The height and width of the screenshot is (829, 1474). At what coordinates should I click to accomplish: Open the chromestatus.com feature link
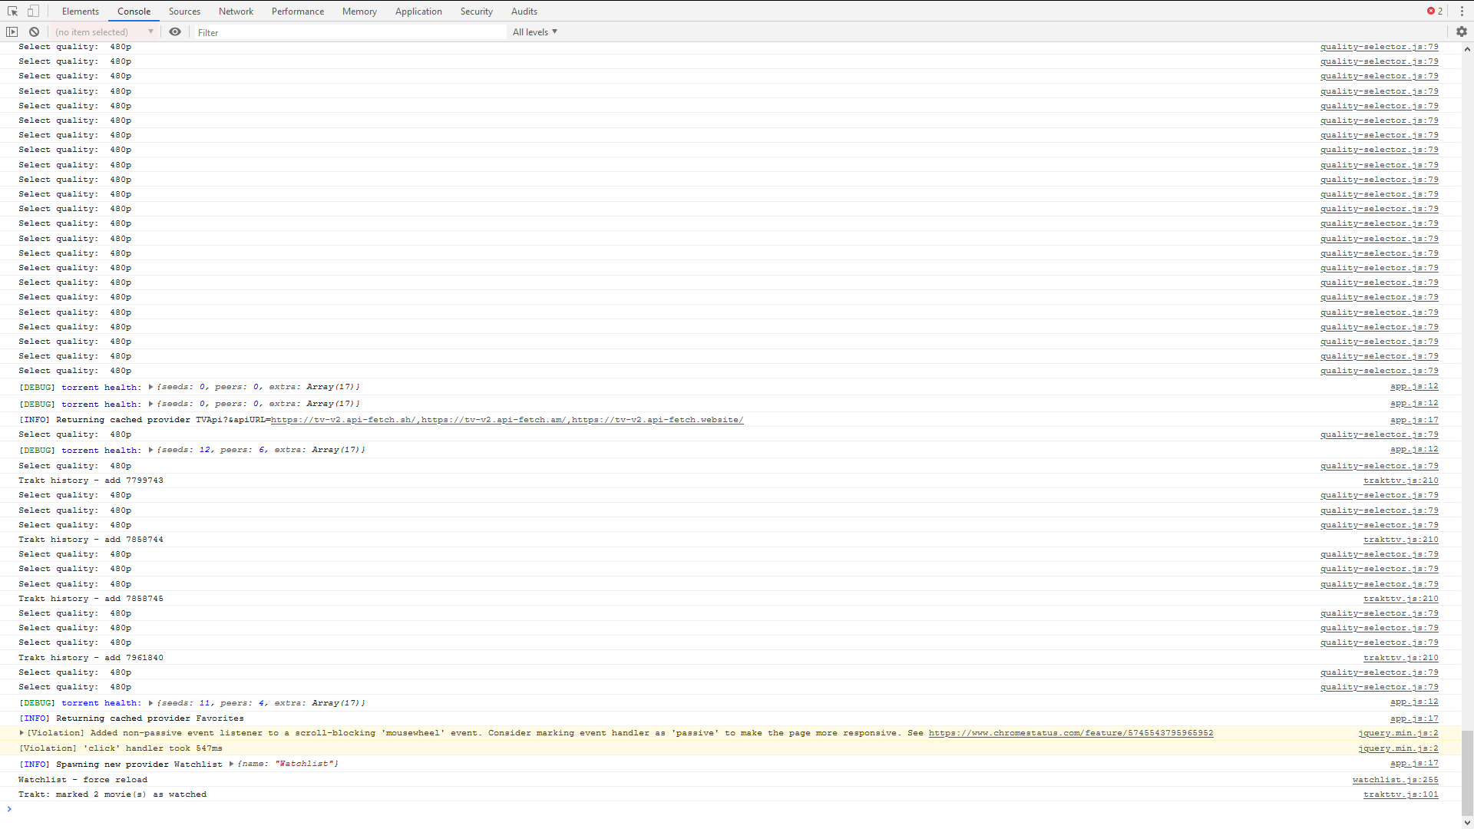1071,733
